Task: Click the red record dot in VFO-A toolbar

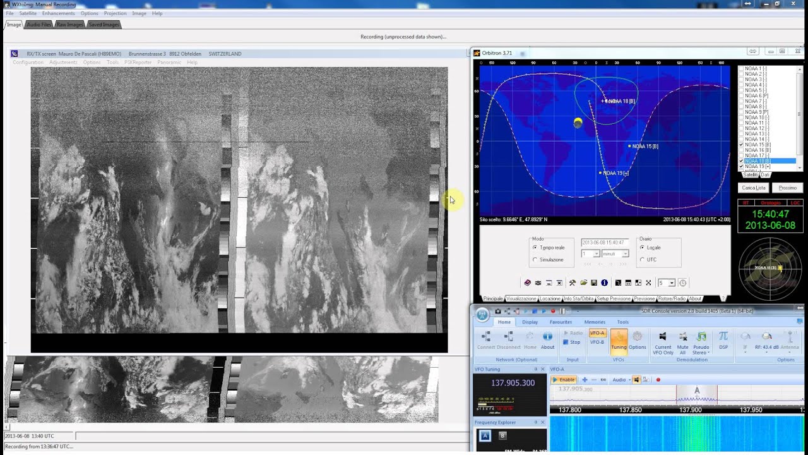Action: (x=658, y=380)
